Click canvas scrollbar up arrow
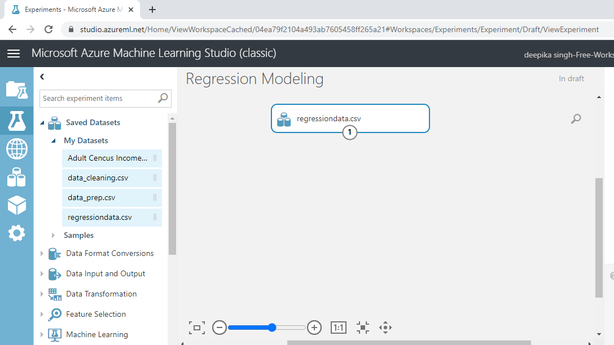Screen dimensions: 614x345 click(x=599, y=97)
